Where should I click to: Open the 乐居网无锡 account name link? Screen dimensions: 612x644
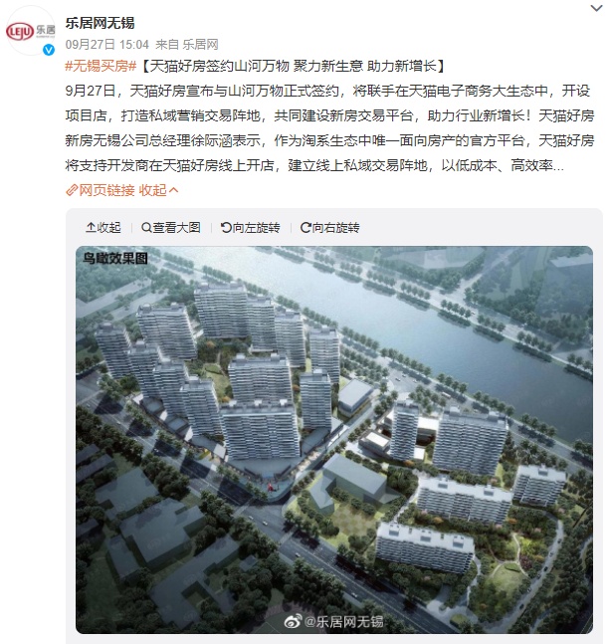point(100,23)
